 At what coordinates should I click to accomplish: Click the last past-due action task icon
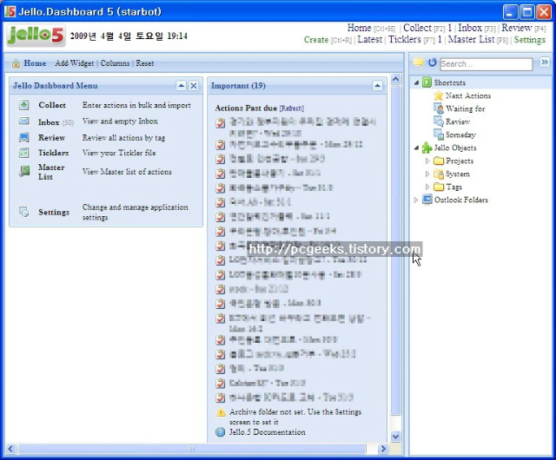pos(221,398)
